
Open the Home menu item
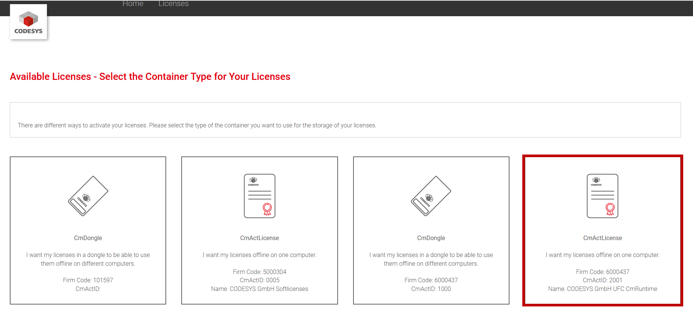click(x=133, y=4)
